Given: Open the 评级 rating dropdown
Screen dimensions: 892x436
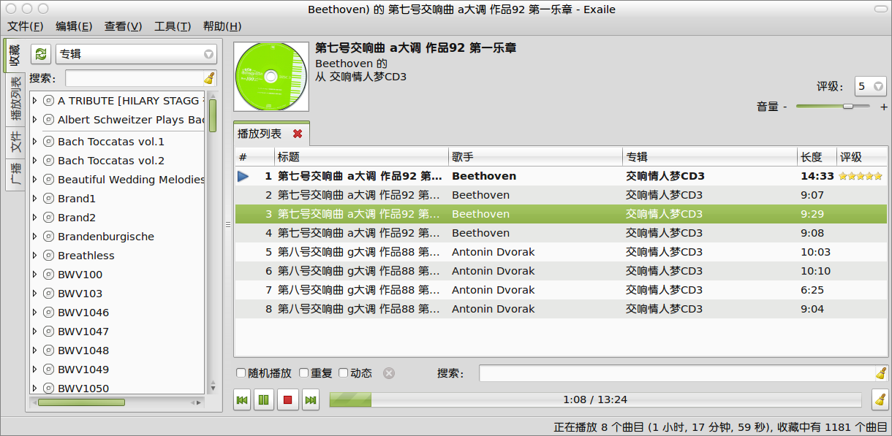Looking at the screenshot, I should click(871, 86).
